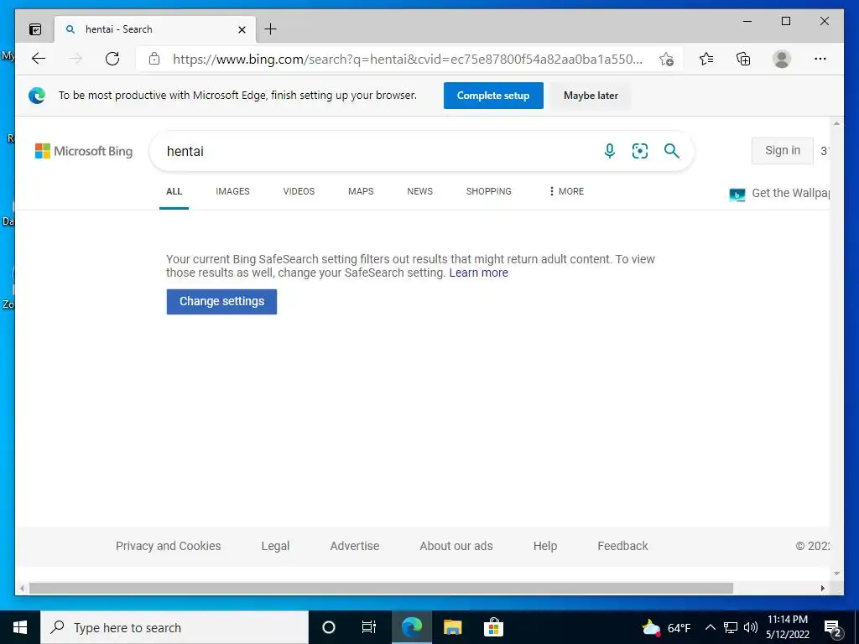Click the Change settings button
Viewport: 859px width, 644px height.
[x=221, y=301]
